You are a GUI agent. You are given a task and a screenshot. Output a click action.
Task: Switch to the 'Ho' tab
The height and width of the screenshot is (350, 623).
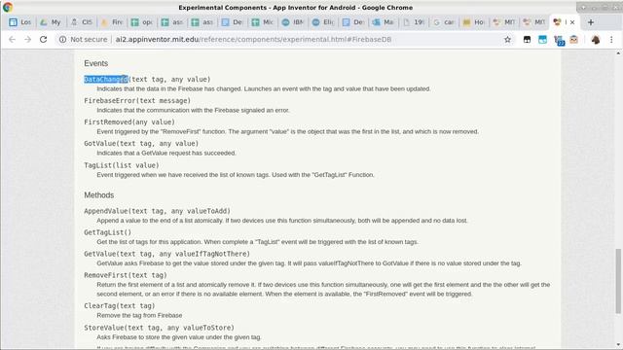[474, 22]
